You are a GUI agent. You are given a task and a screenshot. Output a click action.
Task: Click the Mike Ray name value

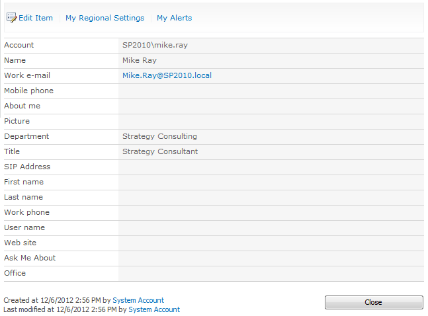140,60
